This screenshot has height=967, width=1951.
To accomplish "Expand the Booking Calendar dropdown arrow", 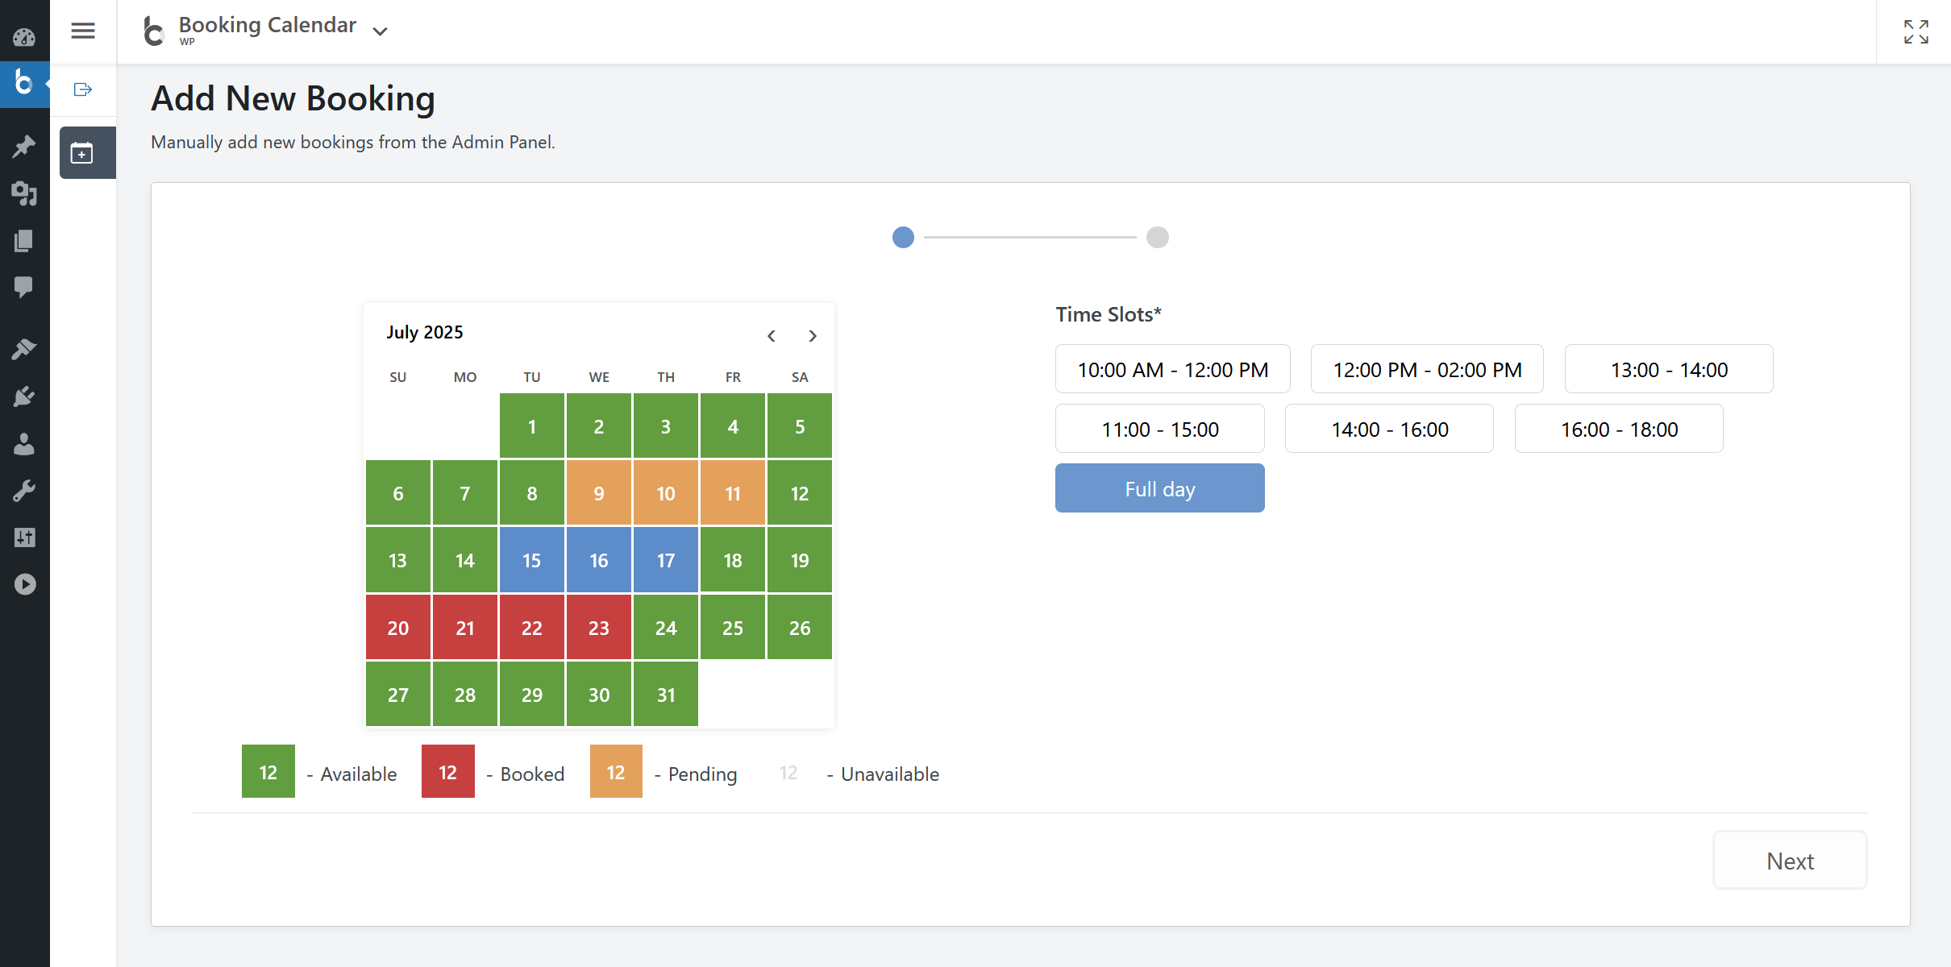I will [381, 31].
